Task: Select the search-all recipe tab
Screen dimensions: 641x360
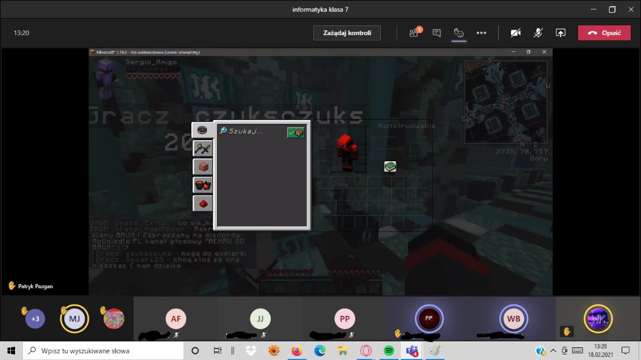Action: (x=203, y=130)
